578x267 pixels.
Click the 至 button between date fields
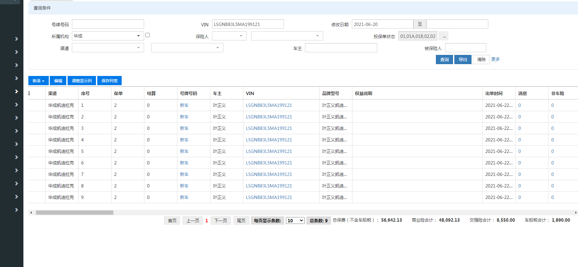(420, 24)
